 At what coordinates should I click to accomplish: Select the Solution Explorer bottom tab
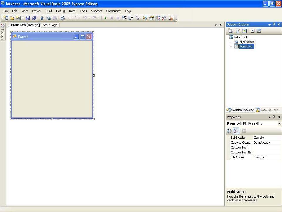[240, 110]
